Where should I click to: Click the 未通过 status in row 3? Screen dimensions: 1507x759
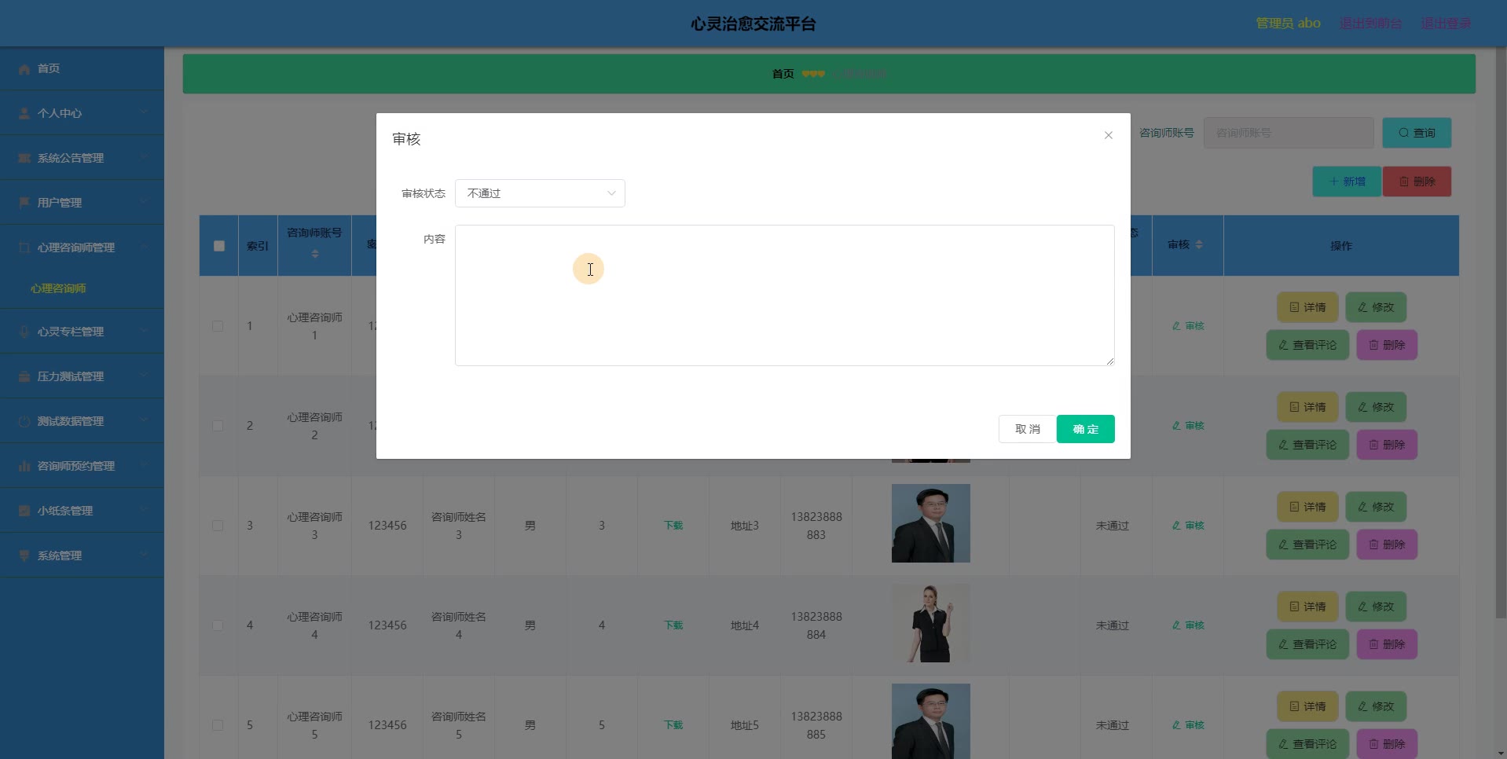point(1112,526)
